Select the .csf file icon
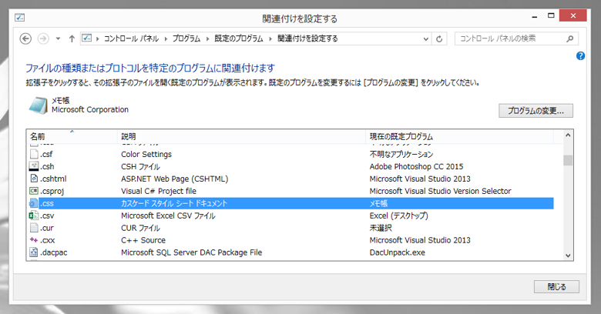 click(34, 154)
